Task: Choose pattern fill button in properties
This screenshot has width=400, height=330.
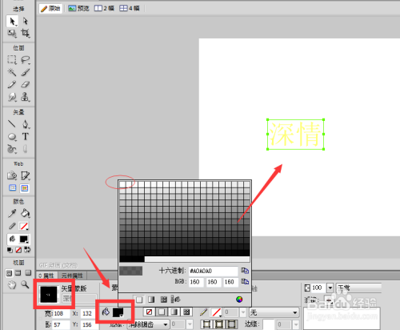Action: click(186, 312)
